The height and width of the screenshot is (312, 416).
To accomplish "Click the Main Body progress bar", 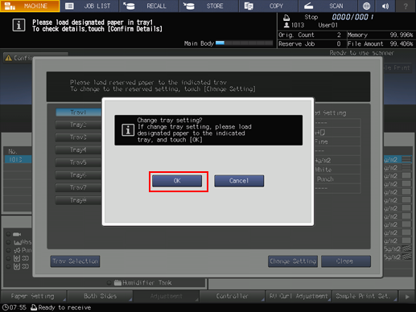I will [x=244, y=43].
